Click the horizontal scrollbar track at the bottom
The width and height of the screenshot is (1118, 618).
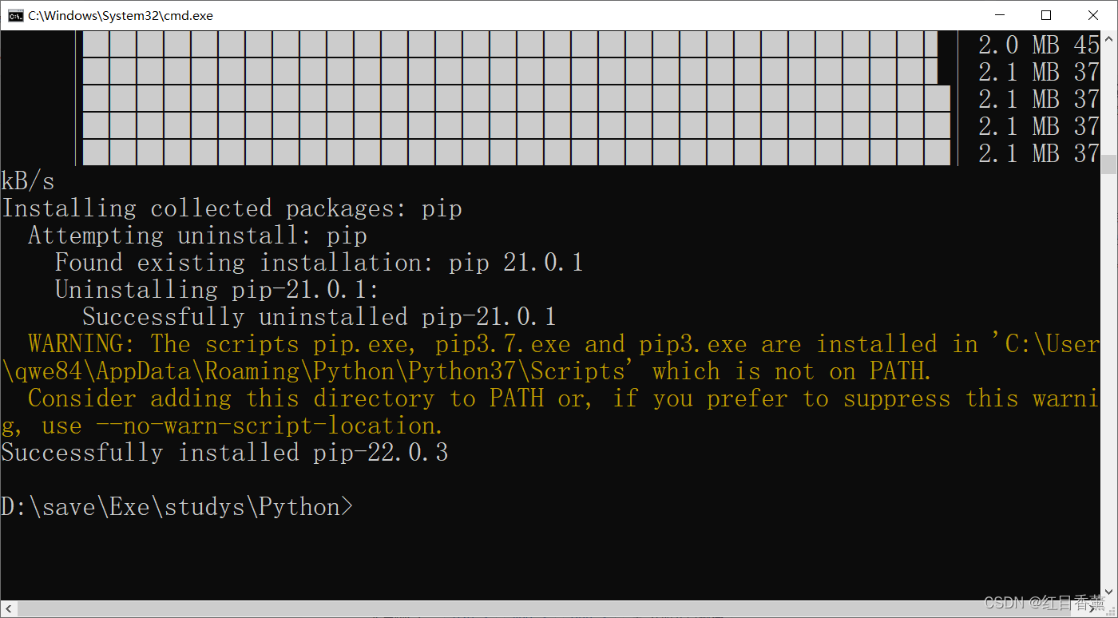tap(559, 608)
